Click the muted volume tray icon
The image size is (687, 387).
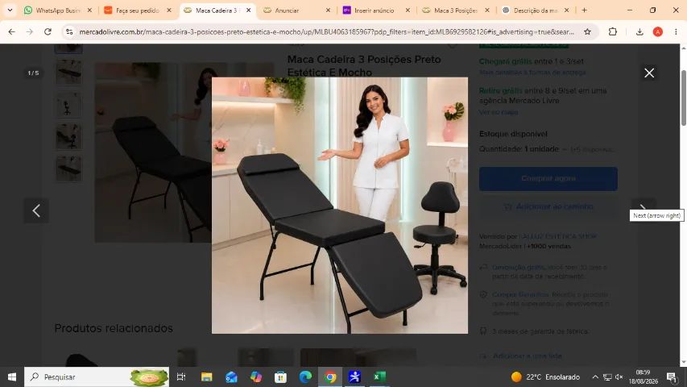point(619,377)
